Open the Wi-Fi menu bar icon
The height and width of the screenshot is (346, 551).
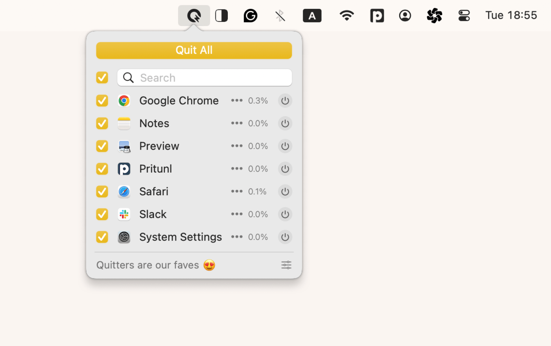tap(346, 16)
